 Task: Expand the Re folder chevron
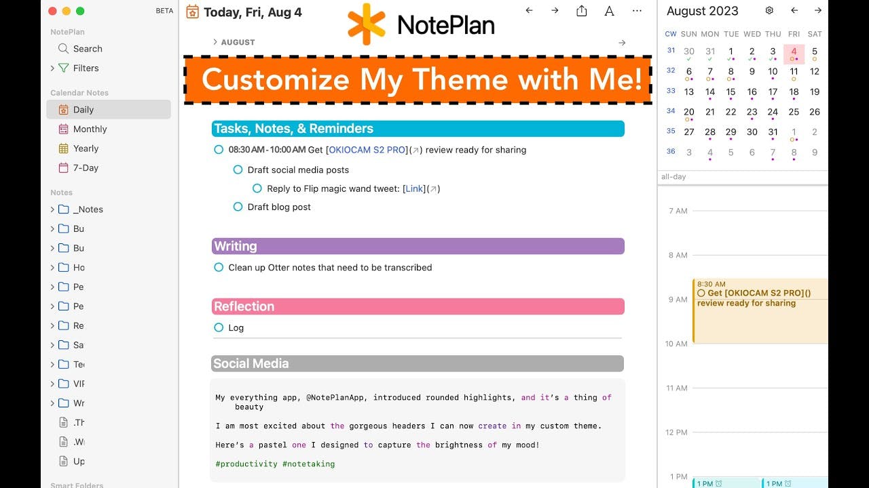click(x=52, y=325)
